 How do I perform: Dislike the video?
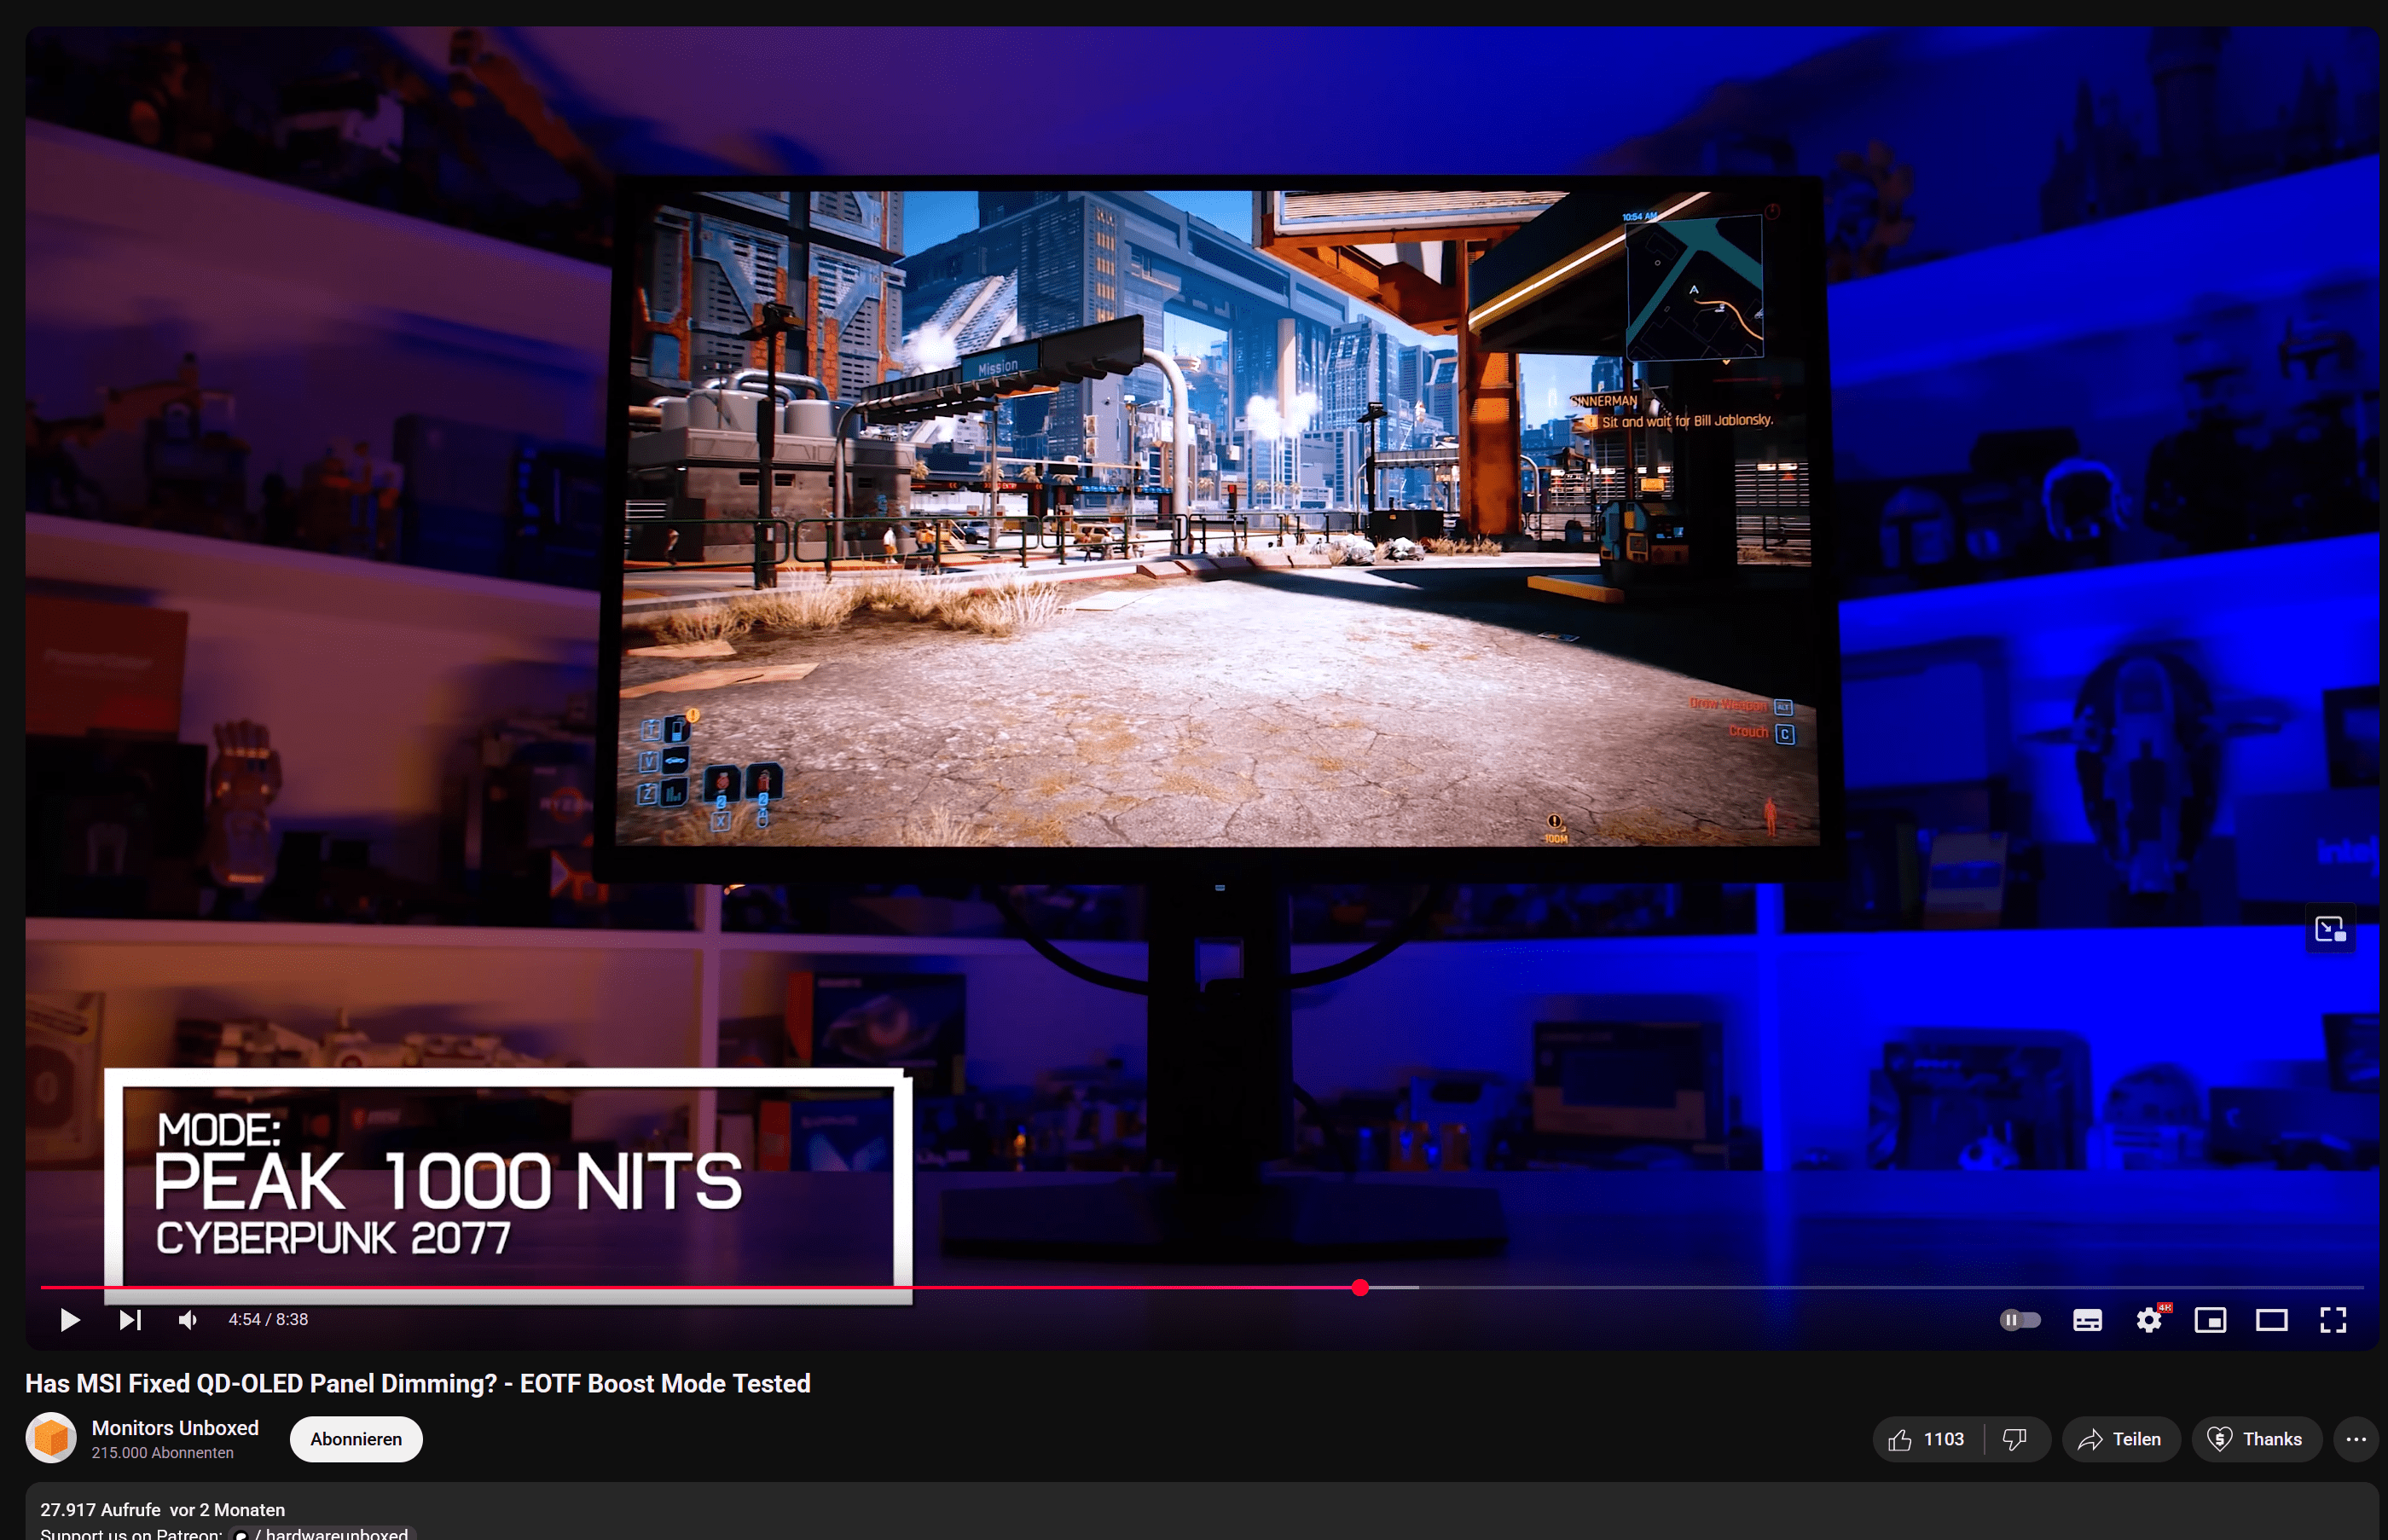pos(2015,1439)
